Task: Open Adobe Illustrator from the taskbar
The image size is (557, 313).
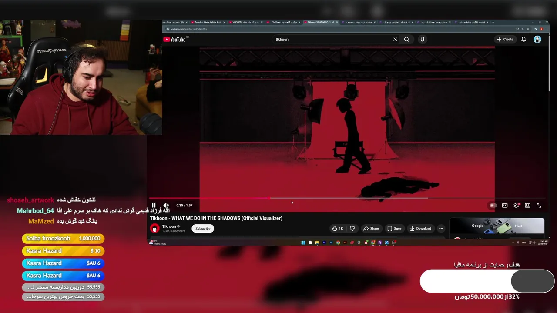Action: click(345, 243)
